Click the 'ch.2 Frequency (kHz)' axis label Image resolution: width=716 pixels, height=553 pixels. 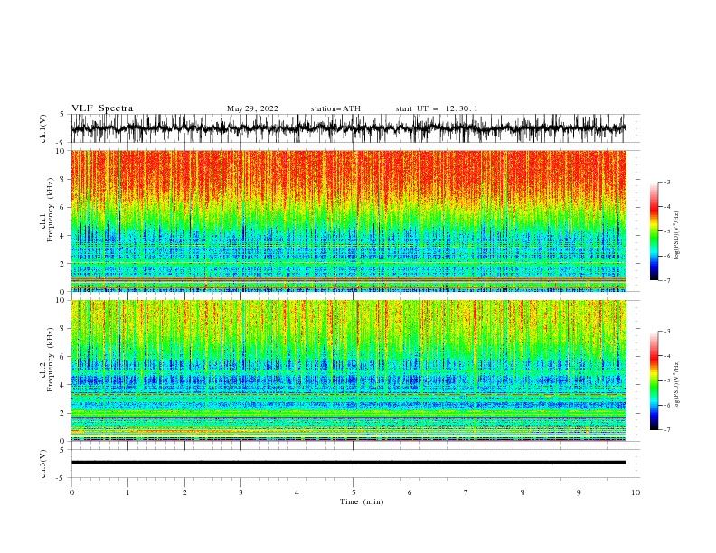coord(47,359)
